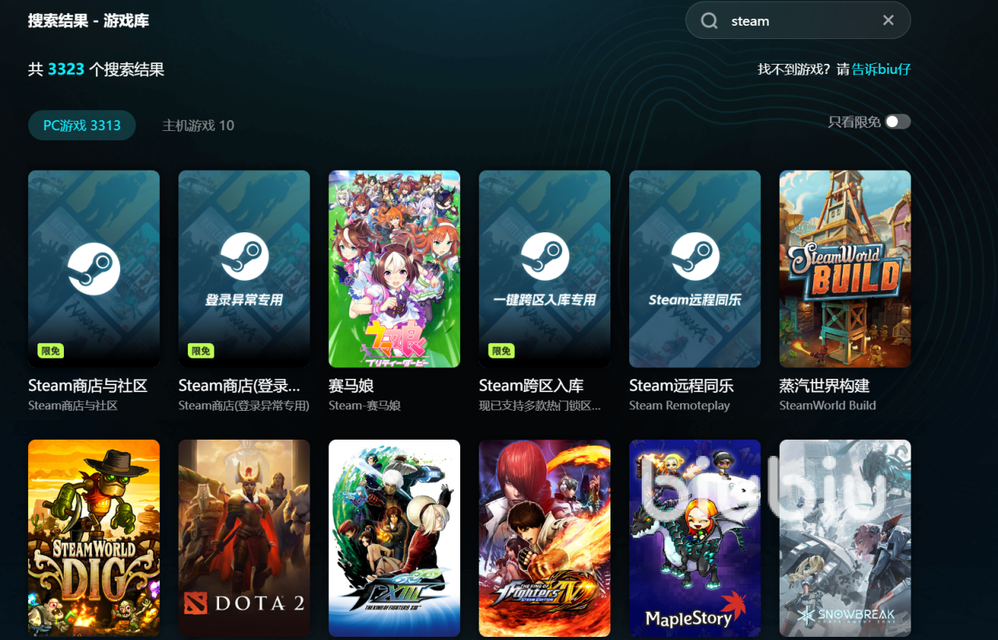Click 限免 badge on Steam跨区入库 card
The height and width of the screenshot is (640, 998).
[501, 351]
